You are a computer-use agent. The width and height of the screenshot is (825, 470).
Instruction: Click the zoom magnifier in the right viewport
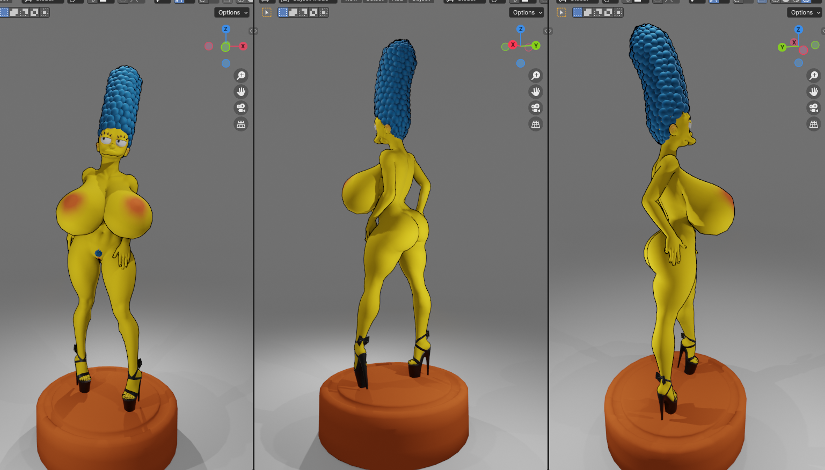coord(814,76)
